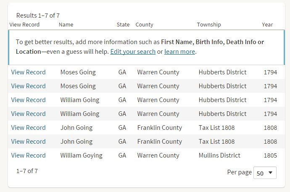Viewport: 290px width, 192px height.
Task: Open second John Going View Record link
Action: (x=28, y=142)
